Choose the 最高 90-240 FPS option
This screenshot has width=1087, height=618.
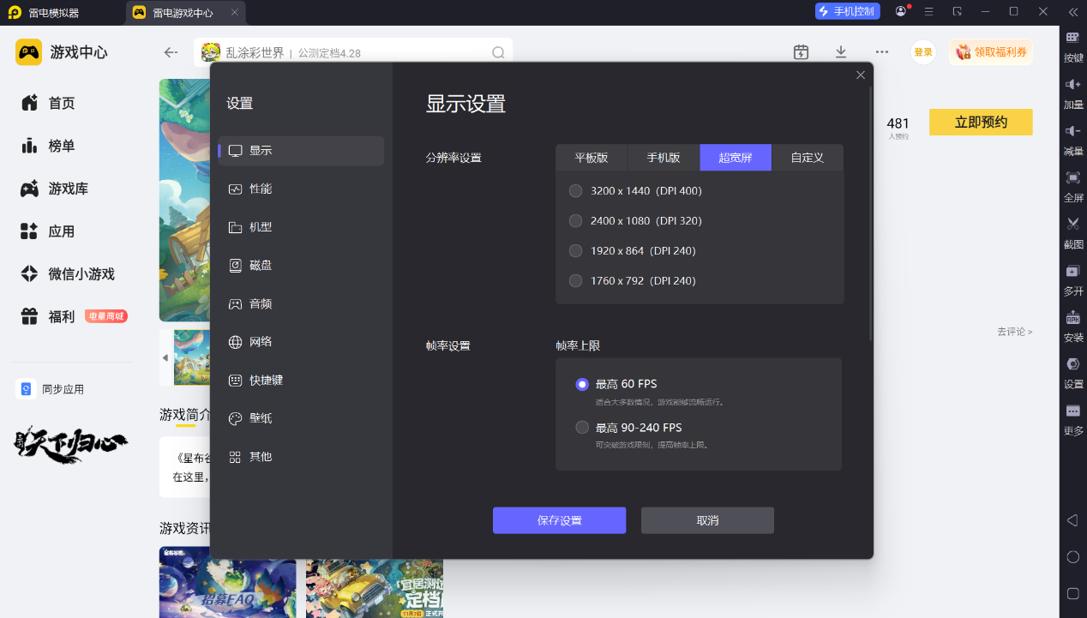point(583,428)
